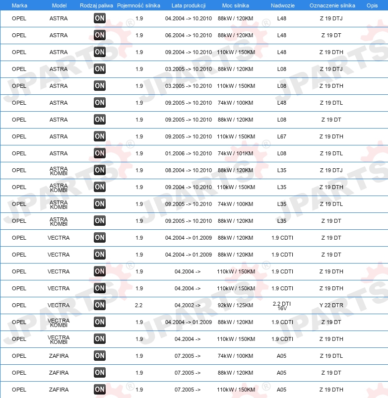Select the '2.2 DTI 16V' body cell

(x=282, y=306)
